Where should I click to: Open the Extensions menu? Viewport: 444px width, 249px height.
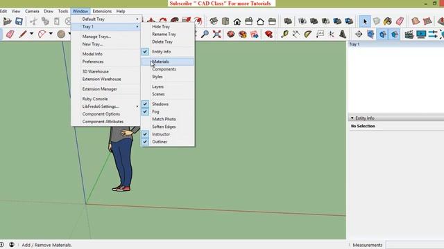pos(102,11)
